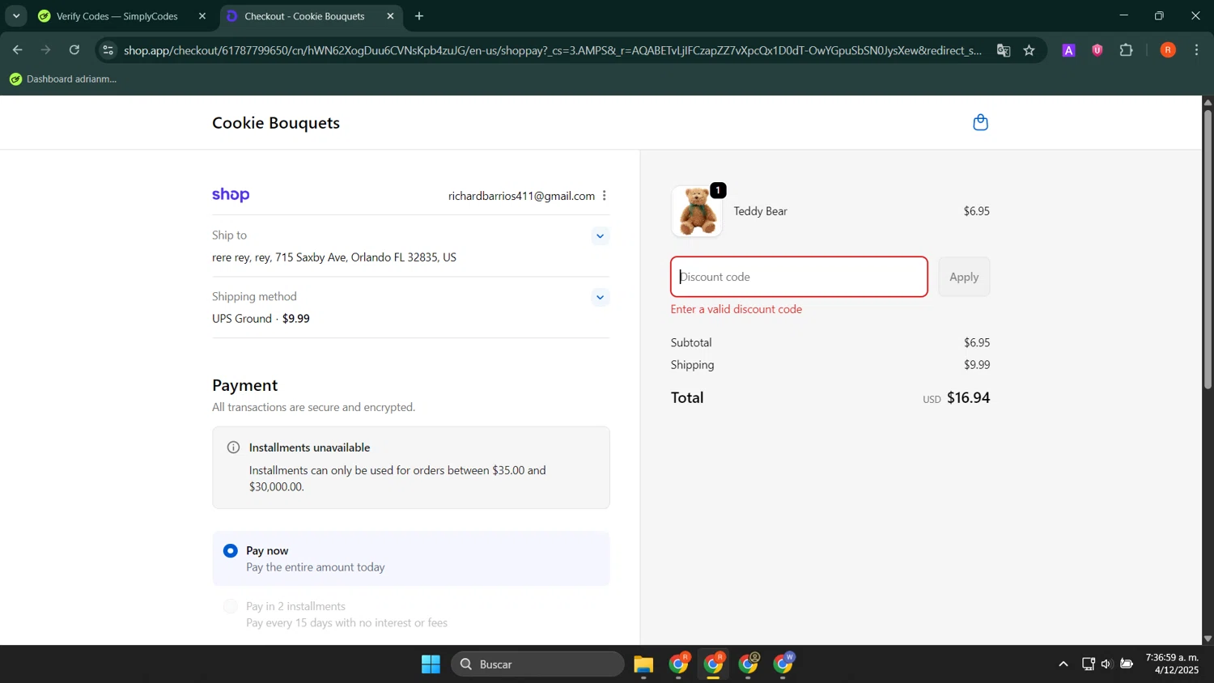Open the tab search dropdown arrow
The height and width of the screenshot is (683, 1214).
pos(16,16)
